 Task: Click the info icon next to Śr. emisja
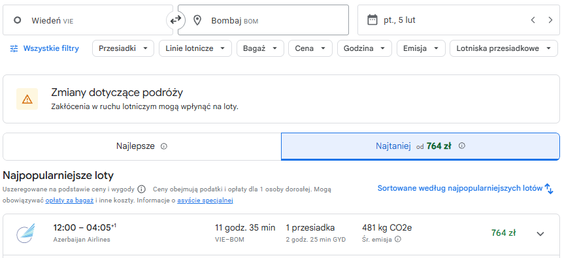pyautogui.click(x=397, y=239)
